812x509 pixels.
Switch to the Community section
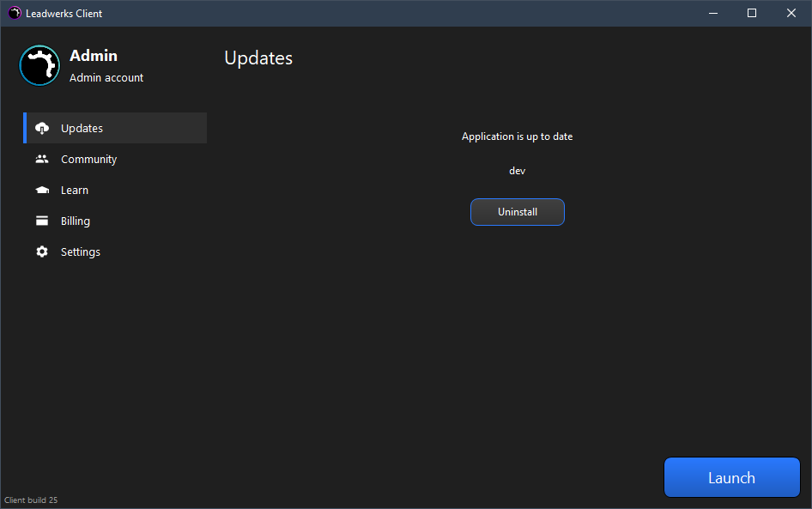point(115,159)
